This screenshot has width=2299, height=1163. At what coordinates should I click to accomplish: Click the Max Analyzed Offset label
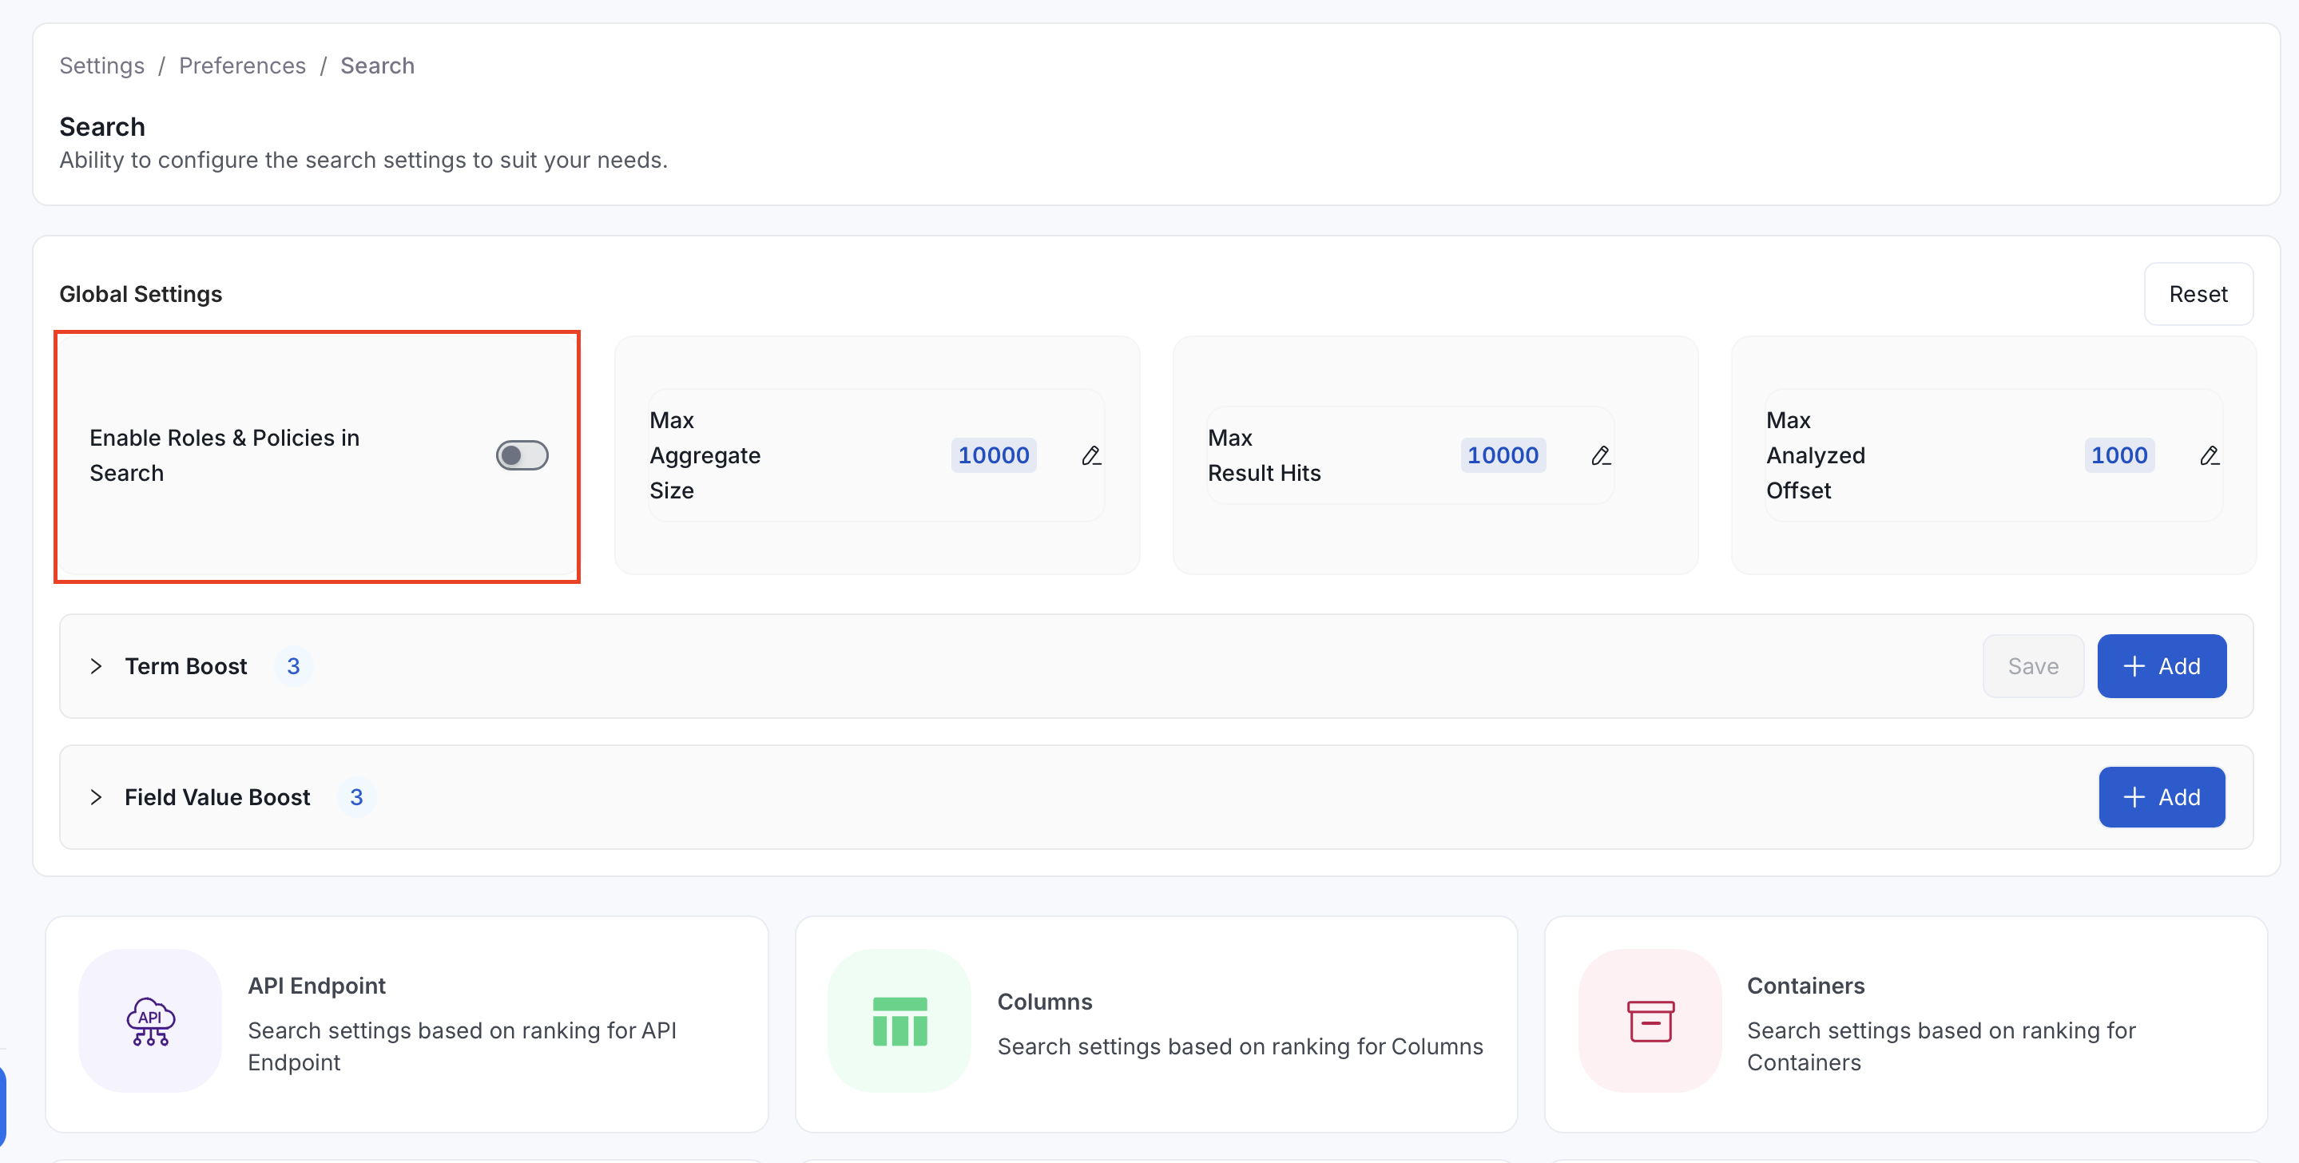tap(1815, 455)
